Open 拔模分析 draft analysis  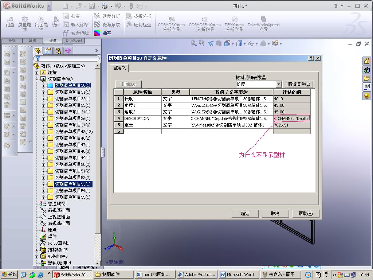(x=138, y=16)
